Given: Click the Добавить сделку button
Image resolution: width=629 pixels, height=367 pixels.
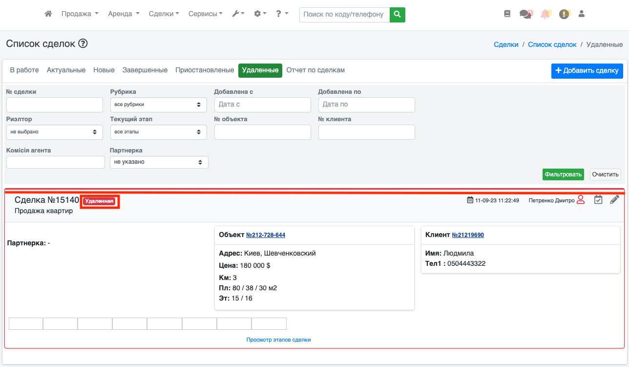Looking at the screenshot, I should coord(587,71).
